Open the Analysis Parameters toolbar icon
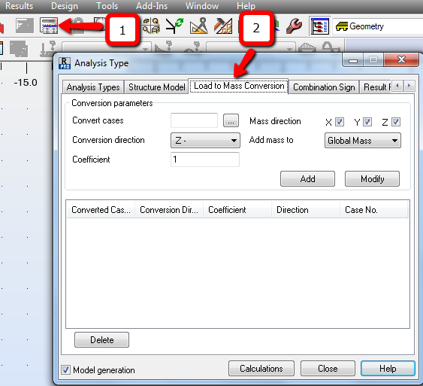 pos(49,26)
